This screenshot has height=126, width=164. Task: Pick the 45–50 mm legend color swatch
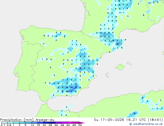pos(76,123)
